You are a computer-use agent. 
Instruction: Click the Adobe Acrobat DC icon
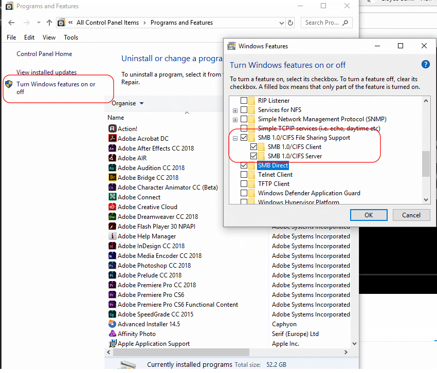click(112, 138)
